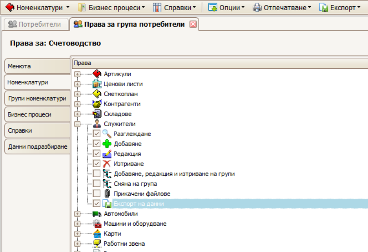Click the Автомобили truck icon
This screenshot has height=252, width=368.
coord(97,214)
